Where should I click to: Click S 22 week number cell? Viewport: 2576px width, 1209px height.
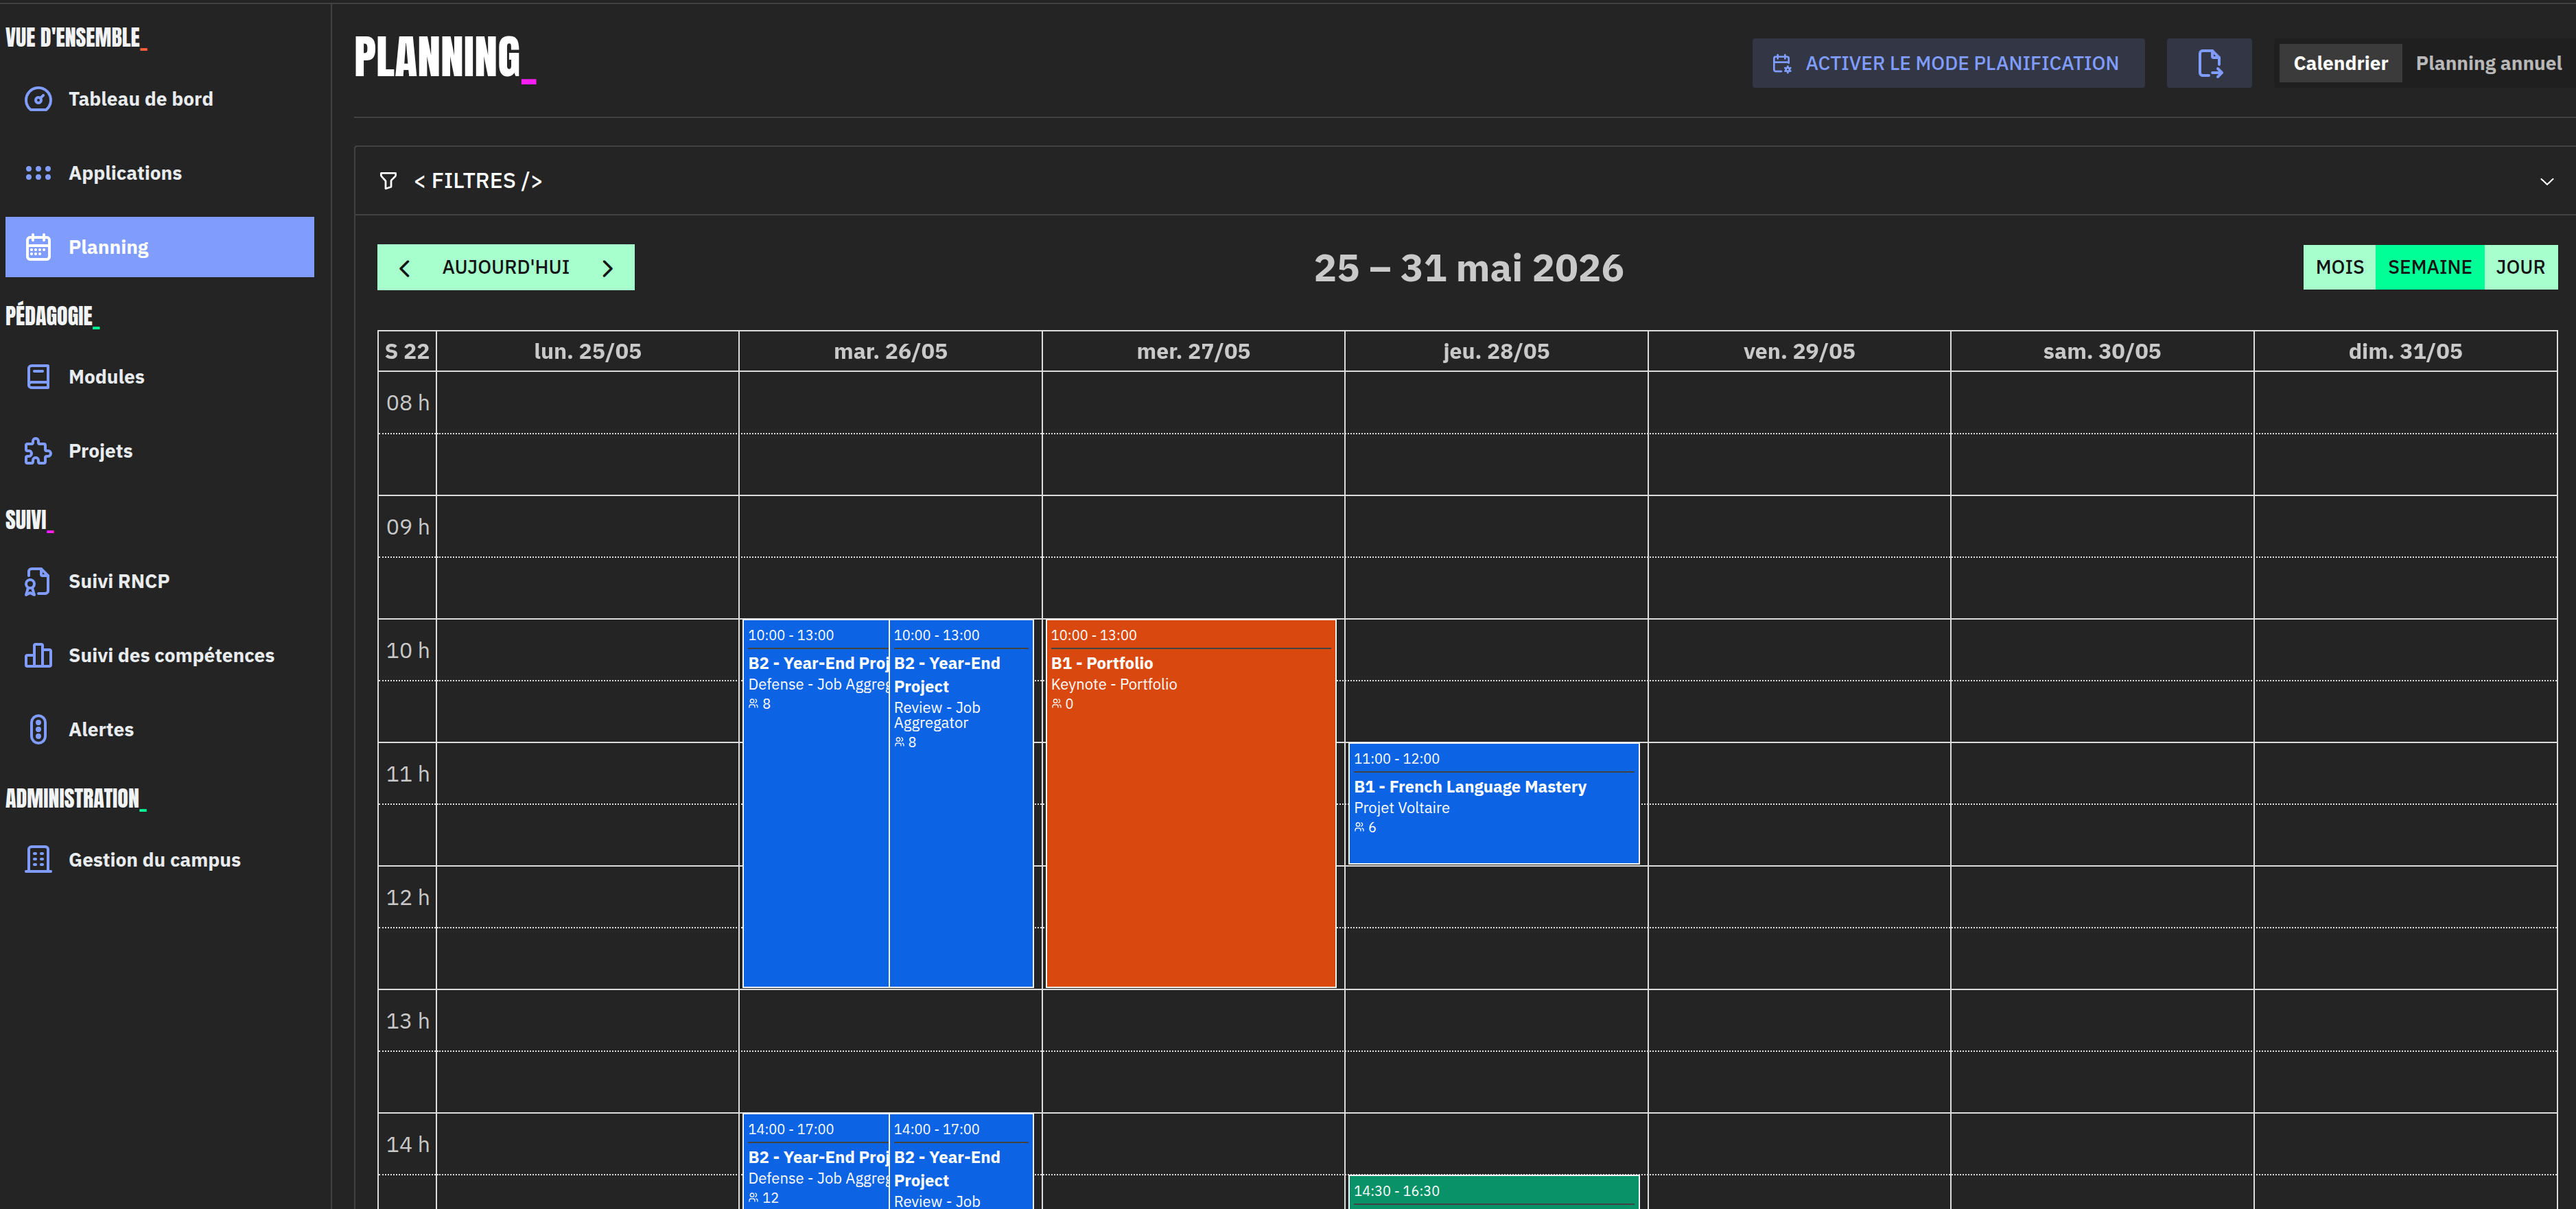[407, 351]
